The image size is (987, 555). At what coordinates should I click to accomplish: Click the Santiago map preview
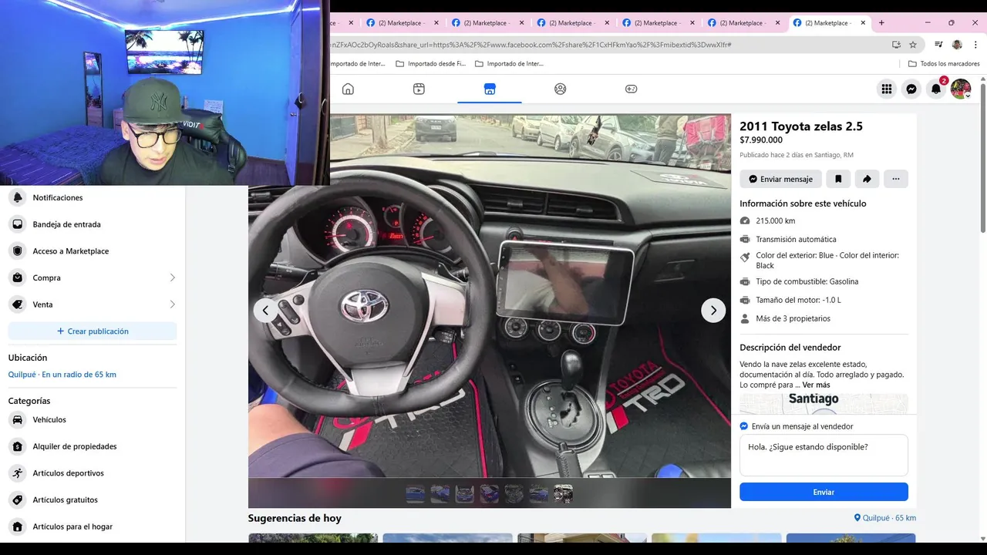[x=824, y=403]
